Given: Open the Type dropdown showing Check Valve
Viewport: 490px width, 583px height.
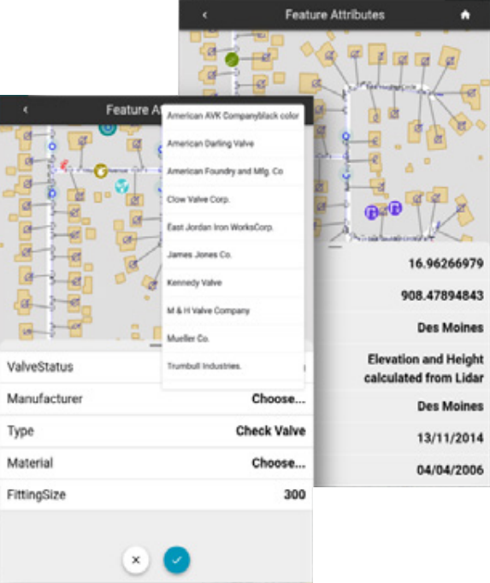Looking at the screenshot, I should (x=270, y=431).
